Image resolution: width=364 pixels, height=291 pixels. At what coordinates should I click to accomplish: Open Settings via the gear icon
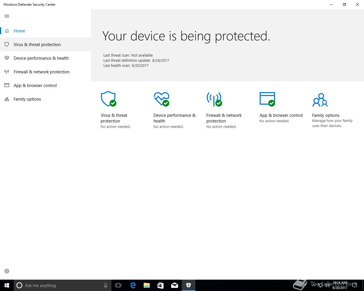click(7, 271)
